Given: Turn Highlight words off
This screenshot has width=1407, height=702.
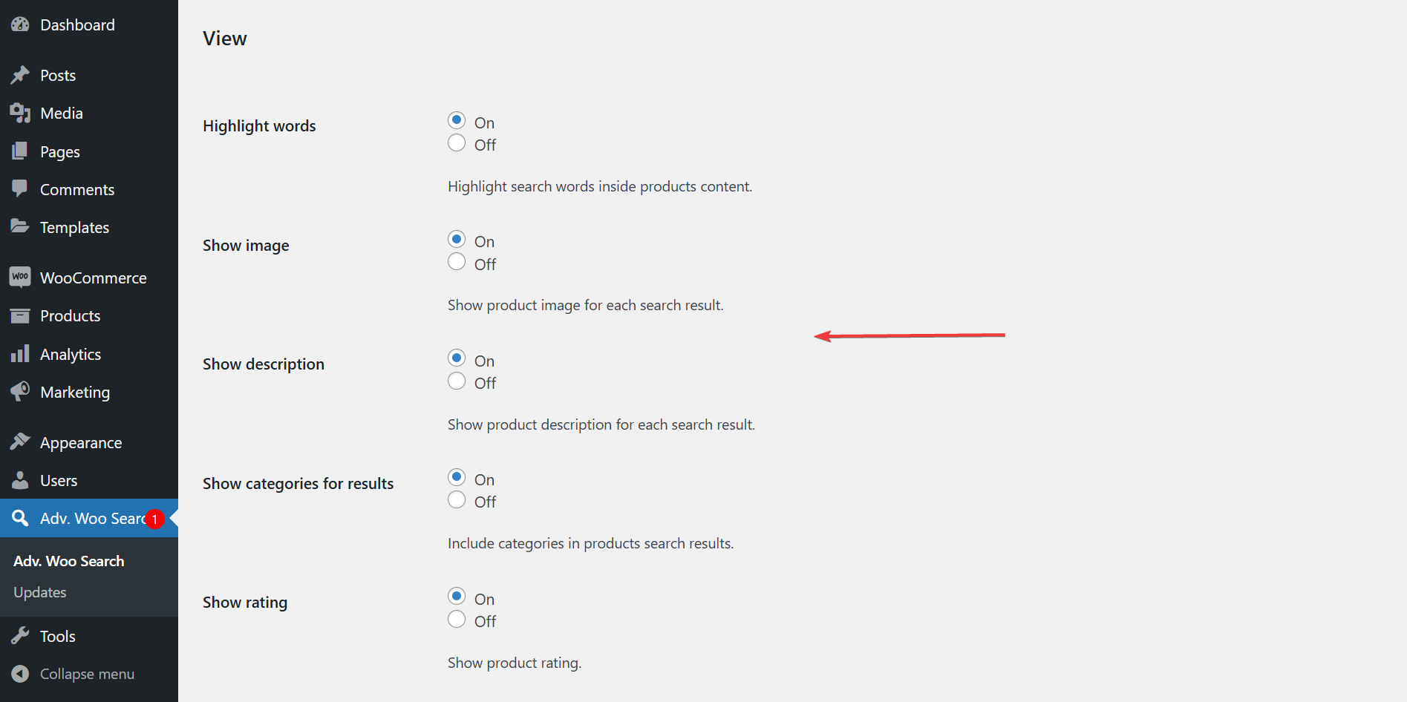Looking at the screenshot, I should pyautogui.click(x=457, y=143).
